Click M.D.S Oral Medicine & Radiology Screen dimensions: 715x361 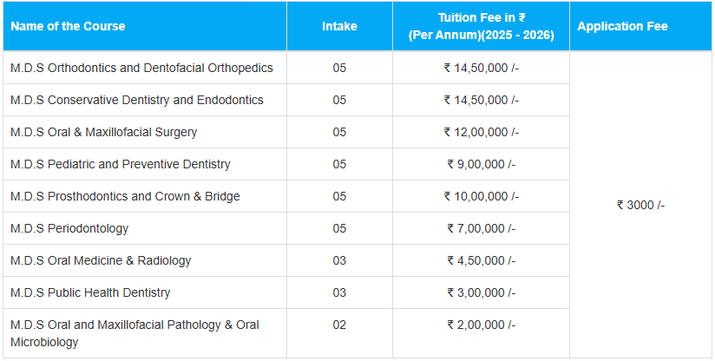101,260
